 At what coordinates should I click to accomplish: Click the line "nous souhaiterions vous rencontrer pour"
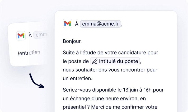(110, 70)
